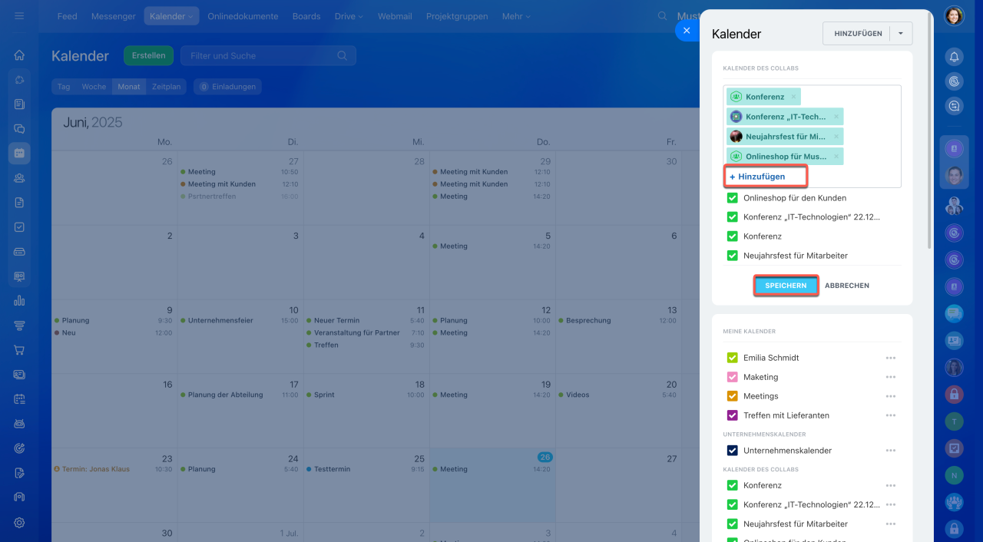Screen dimensions: 983x542
Task: Click the user profile avatar at top right
Action: pyautogui.click(x=954, y=16)
